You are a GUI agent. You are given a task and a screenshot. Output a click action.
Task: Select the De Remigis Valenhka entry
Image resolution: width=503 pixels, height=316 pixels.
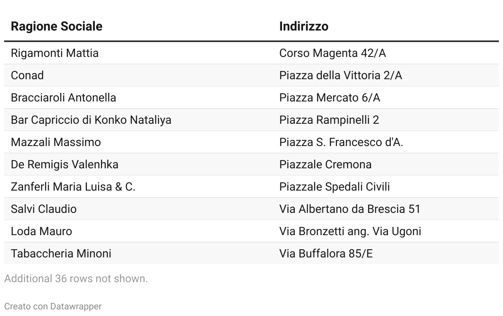tap(65, 165)
